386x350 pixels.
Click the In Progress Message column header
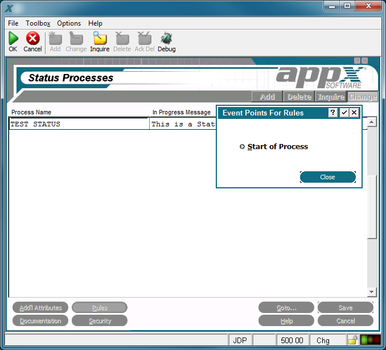(182, 112)
